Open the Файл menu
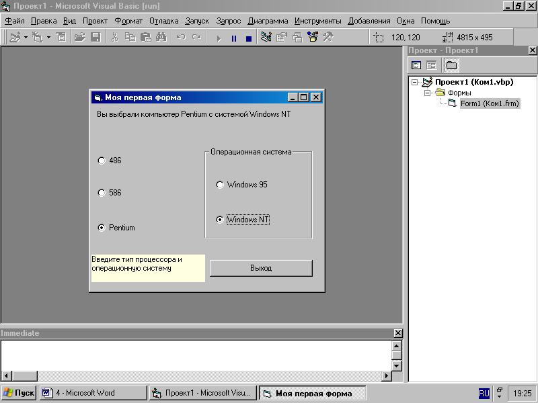Screen dimensions: 538x403 point(15,21)
